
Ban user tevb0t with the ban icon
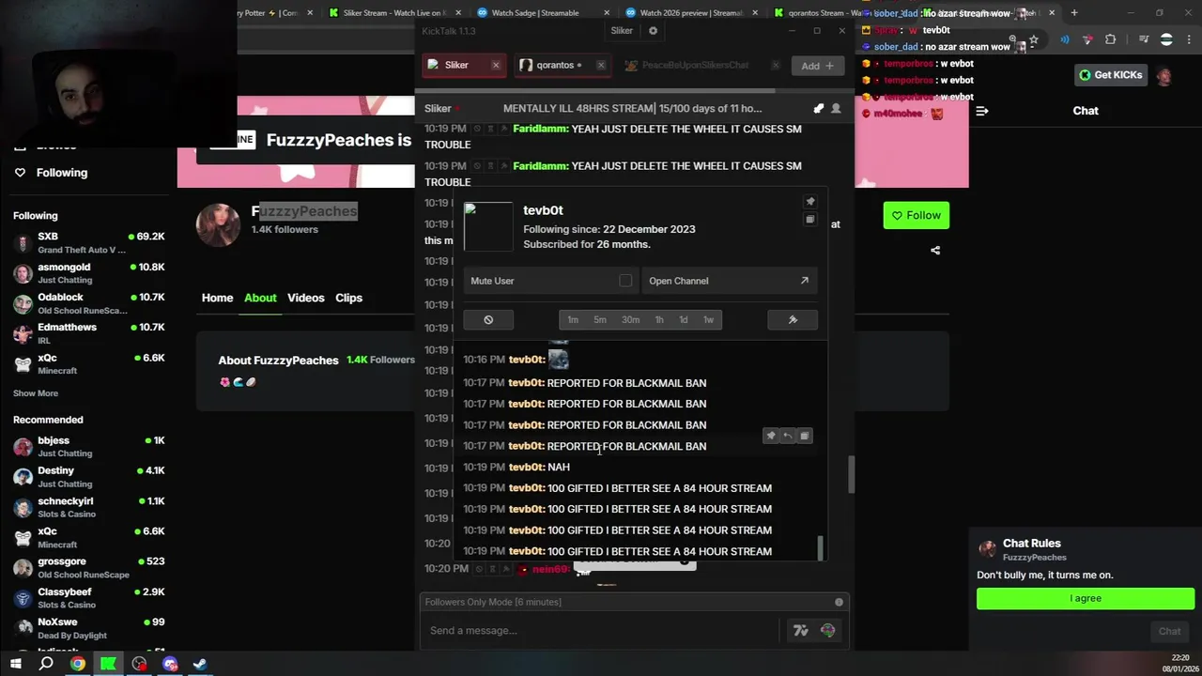[x=488, y=319]
